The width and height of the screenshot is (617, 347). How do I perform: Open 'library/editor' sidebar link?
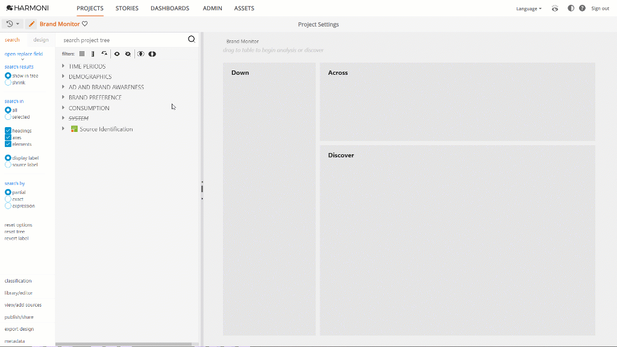pos(19,293)
